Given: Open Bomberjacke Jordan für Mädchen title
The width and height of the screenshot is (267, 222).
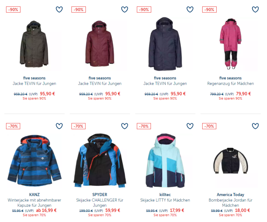Looking at the screenshot, I should click(x=230, y=203).
